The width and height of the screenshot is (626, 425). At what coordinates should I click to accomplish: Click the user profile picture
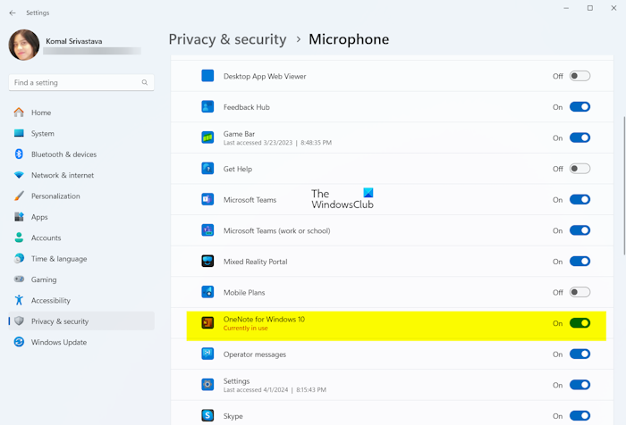(24, 45)
